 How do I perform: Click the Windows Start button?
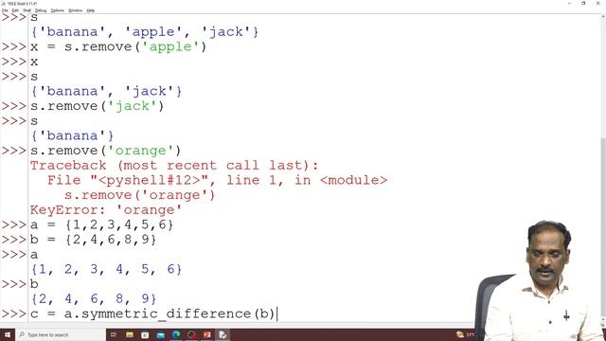[8, 334]
